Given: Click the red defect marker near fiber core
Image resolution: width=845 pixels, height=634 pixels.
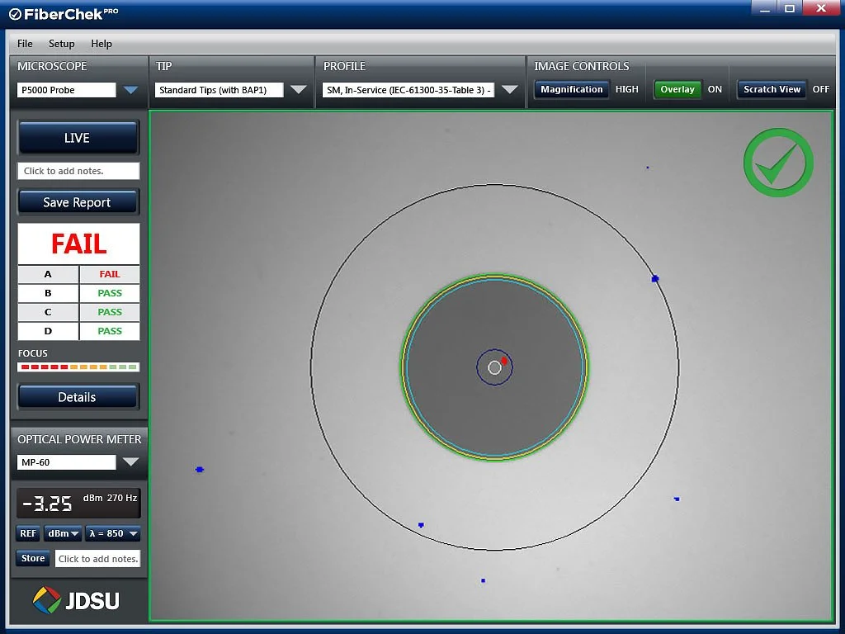Looking at the screenshot, I should [504, 361].
